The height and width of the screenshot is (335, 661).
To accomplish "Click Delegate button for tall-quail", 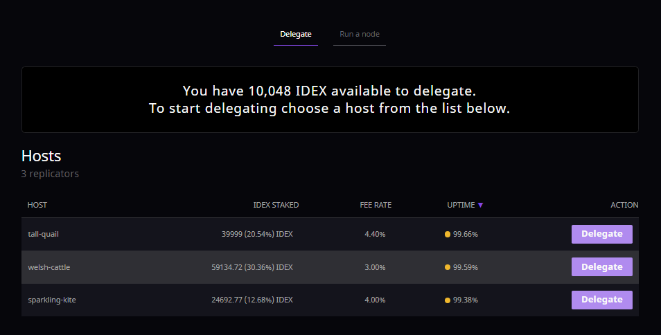I will click(601, 234).
